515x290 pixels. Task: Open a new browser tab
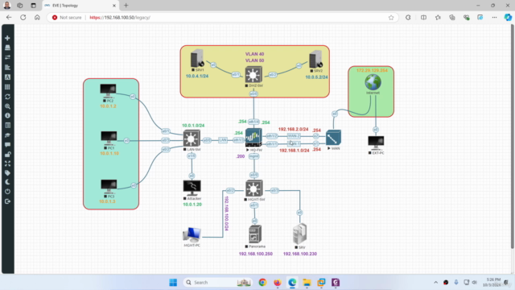[x=126, y=6]
